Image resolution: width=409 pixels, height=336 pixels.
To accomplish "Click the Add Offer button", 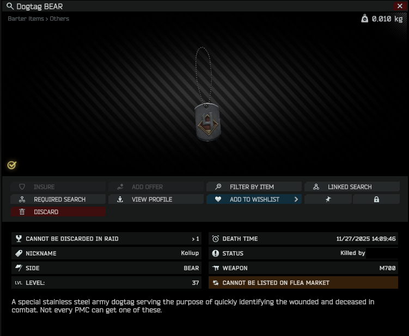I will tap(156, 186).
